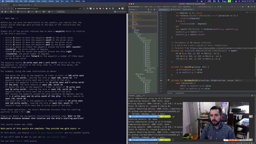Open the File menu in the macOS menu bar
The height and width of the screenshot is (144, 256).
[x=17, y=1]
